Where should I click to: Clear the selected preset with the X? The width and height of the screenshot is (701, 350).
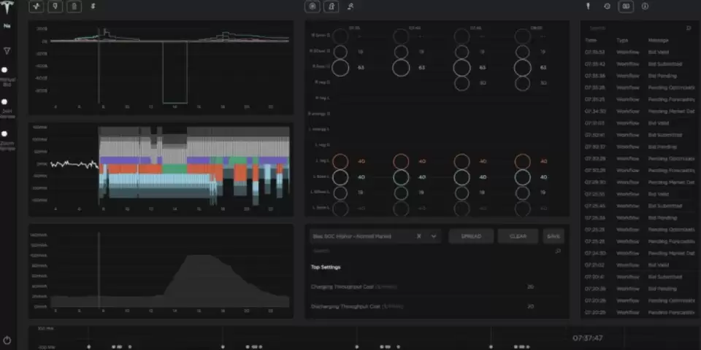coord(419,236)
